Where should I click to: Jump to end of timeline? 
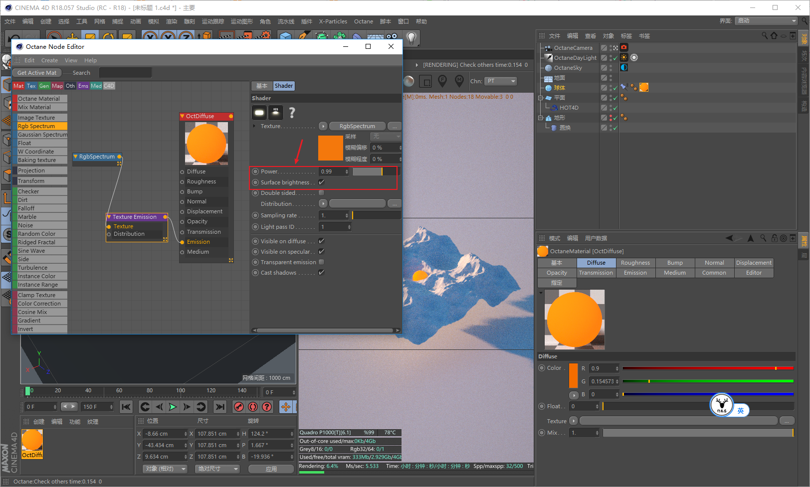point(219,407)
